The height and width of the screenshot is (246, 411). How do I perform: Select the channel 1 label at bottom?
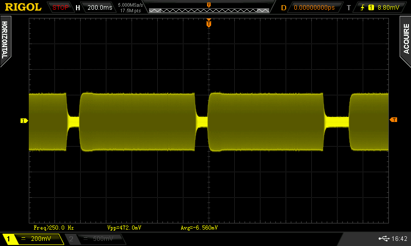(8, 239)
